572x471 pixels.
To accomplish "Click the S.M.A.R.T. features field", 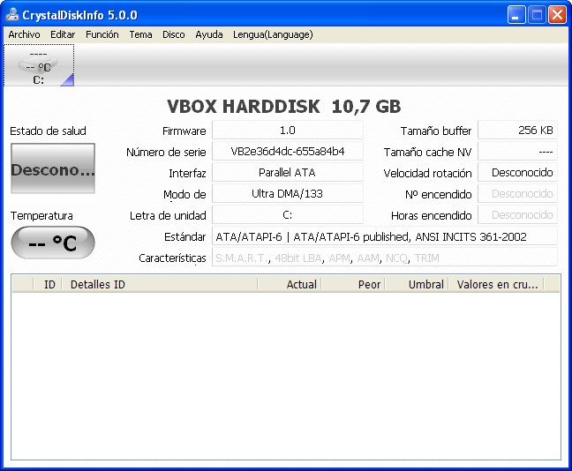I will click(x=385, y=258).
